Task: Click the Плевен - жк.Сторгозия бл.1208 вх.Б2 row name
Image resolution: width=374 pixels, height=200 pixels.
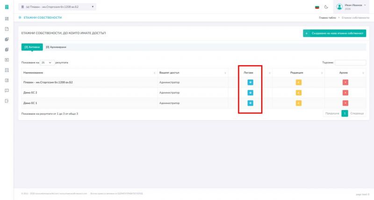Action: click(x=48, y=82)
